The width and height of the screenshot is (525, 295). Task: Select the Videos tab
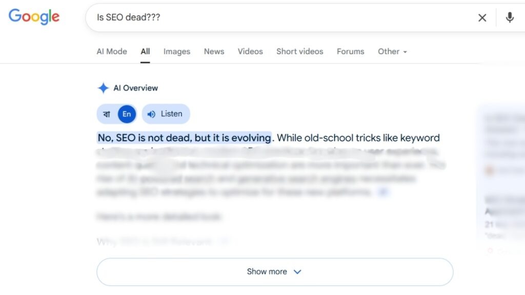pos(250,51)
